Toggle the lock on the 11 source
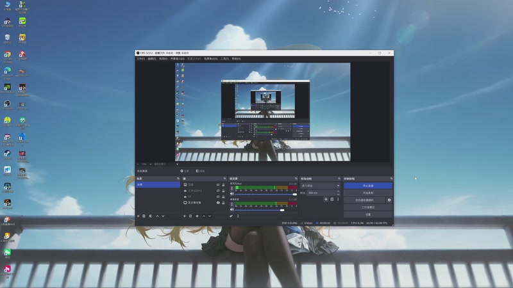 [223, 196]
